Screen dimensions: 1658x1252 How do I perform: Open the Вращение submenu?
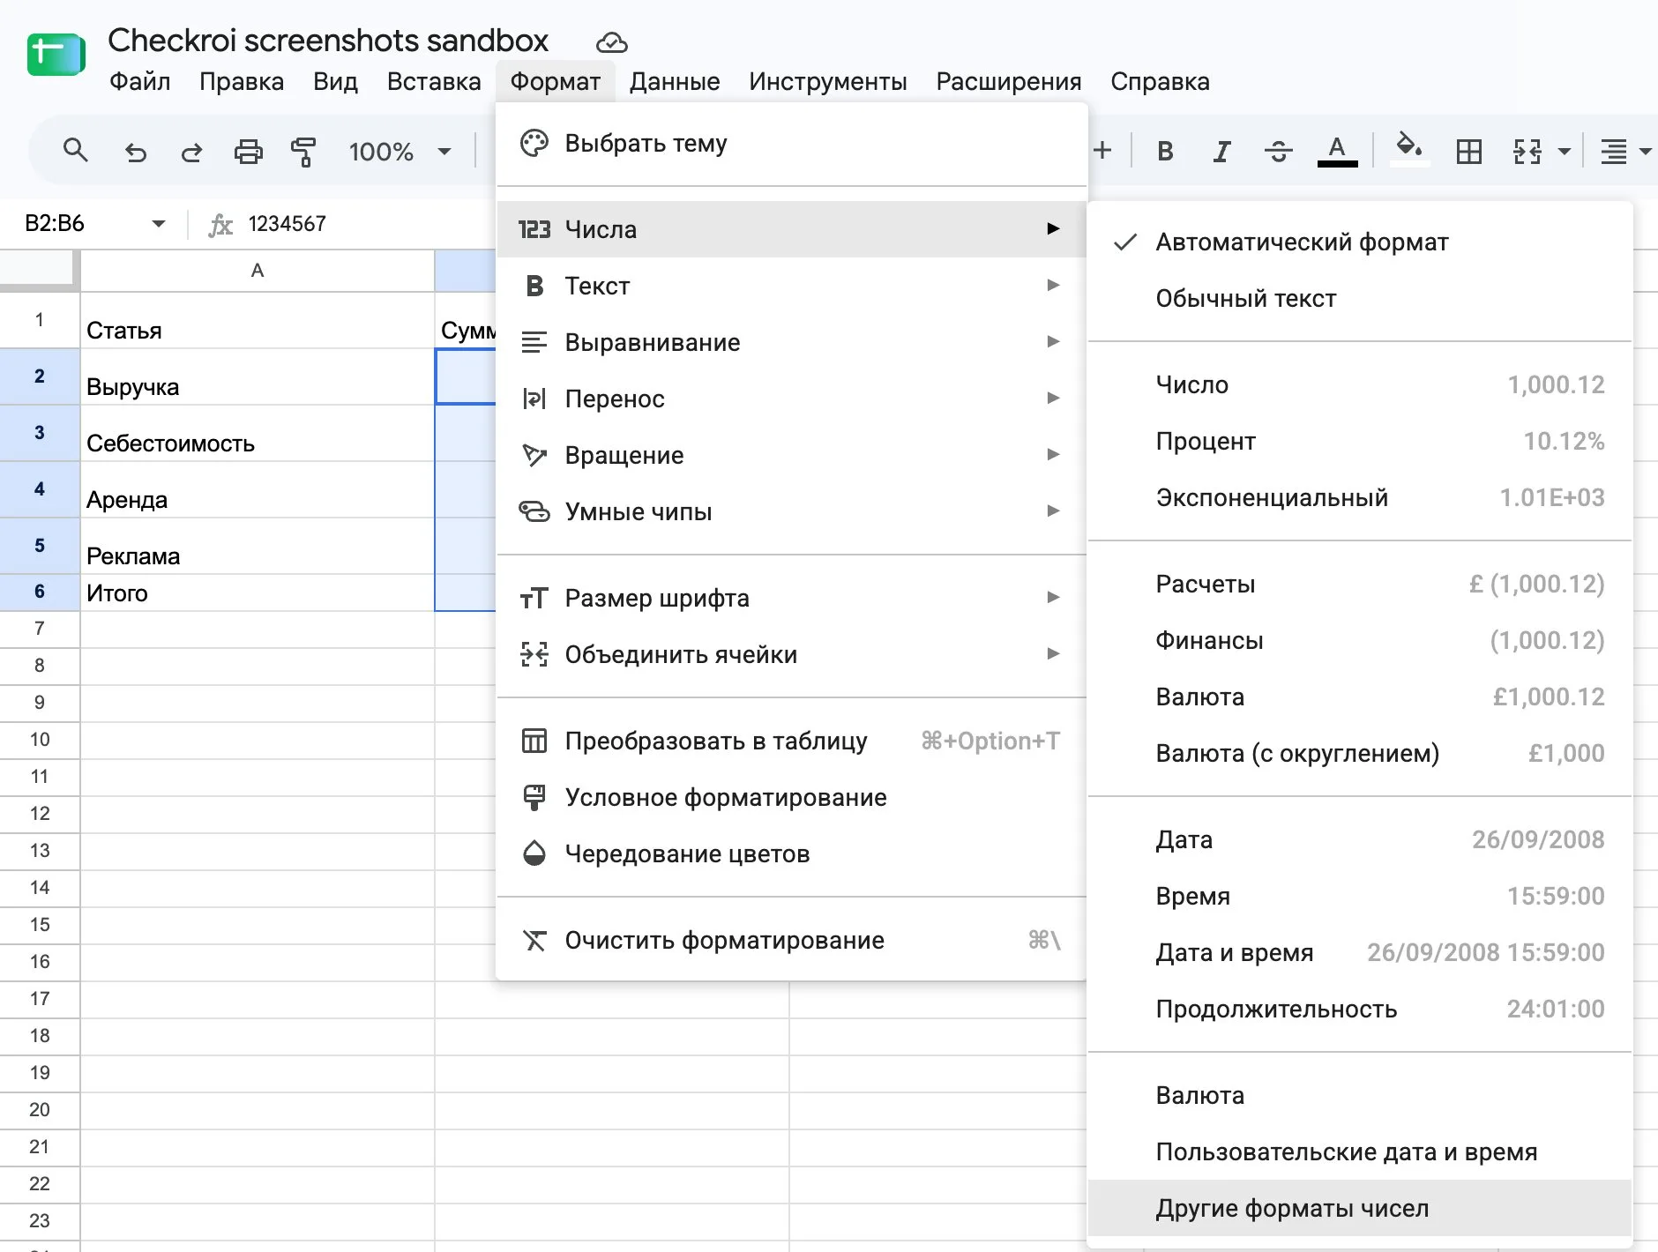tap(792, 455)
